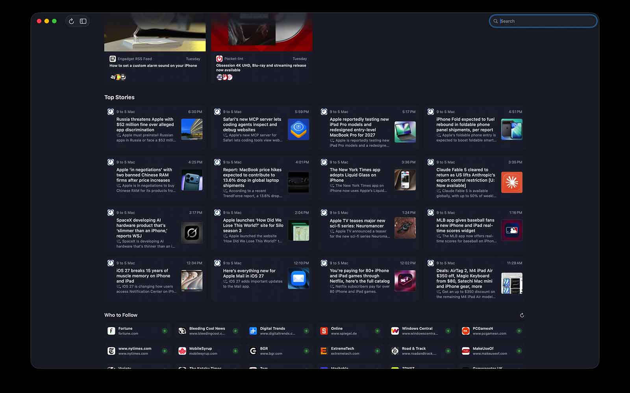Open the Digital Trends feed suggestion
This screenshot has width=630, height=393.
pyautogui.click(x=280, y=331)
